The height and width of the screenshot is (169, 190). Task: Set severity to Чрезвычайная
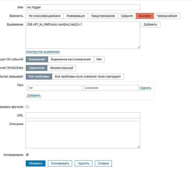(x=167, y=16)
